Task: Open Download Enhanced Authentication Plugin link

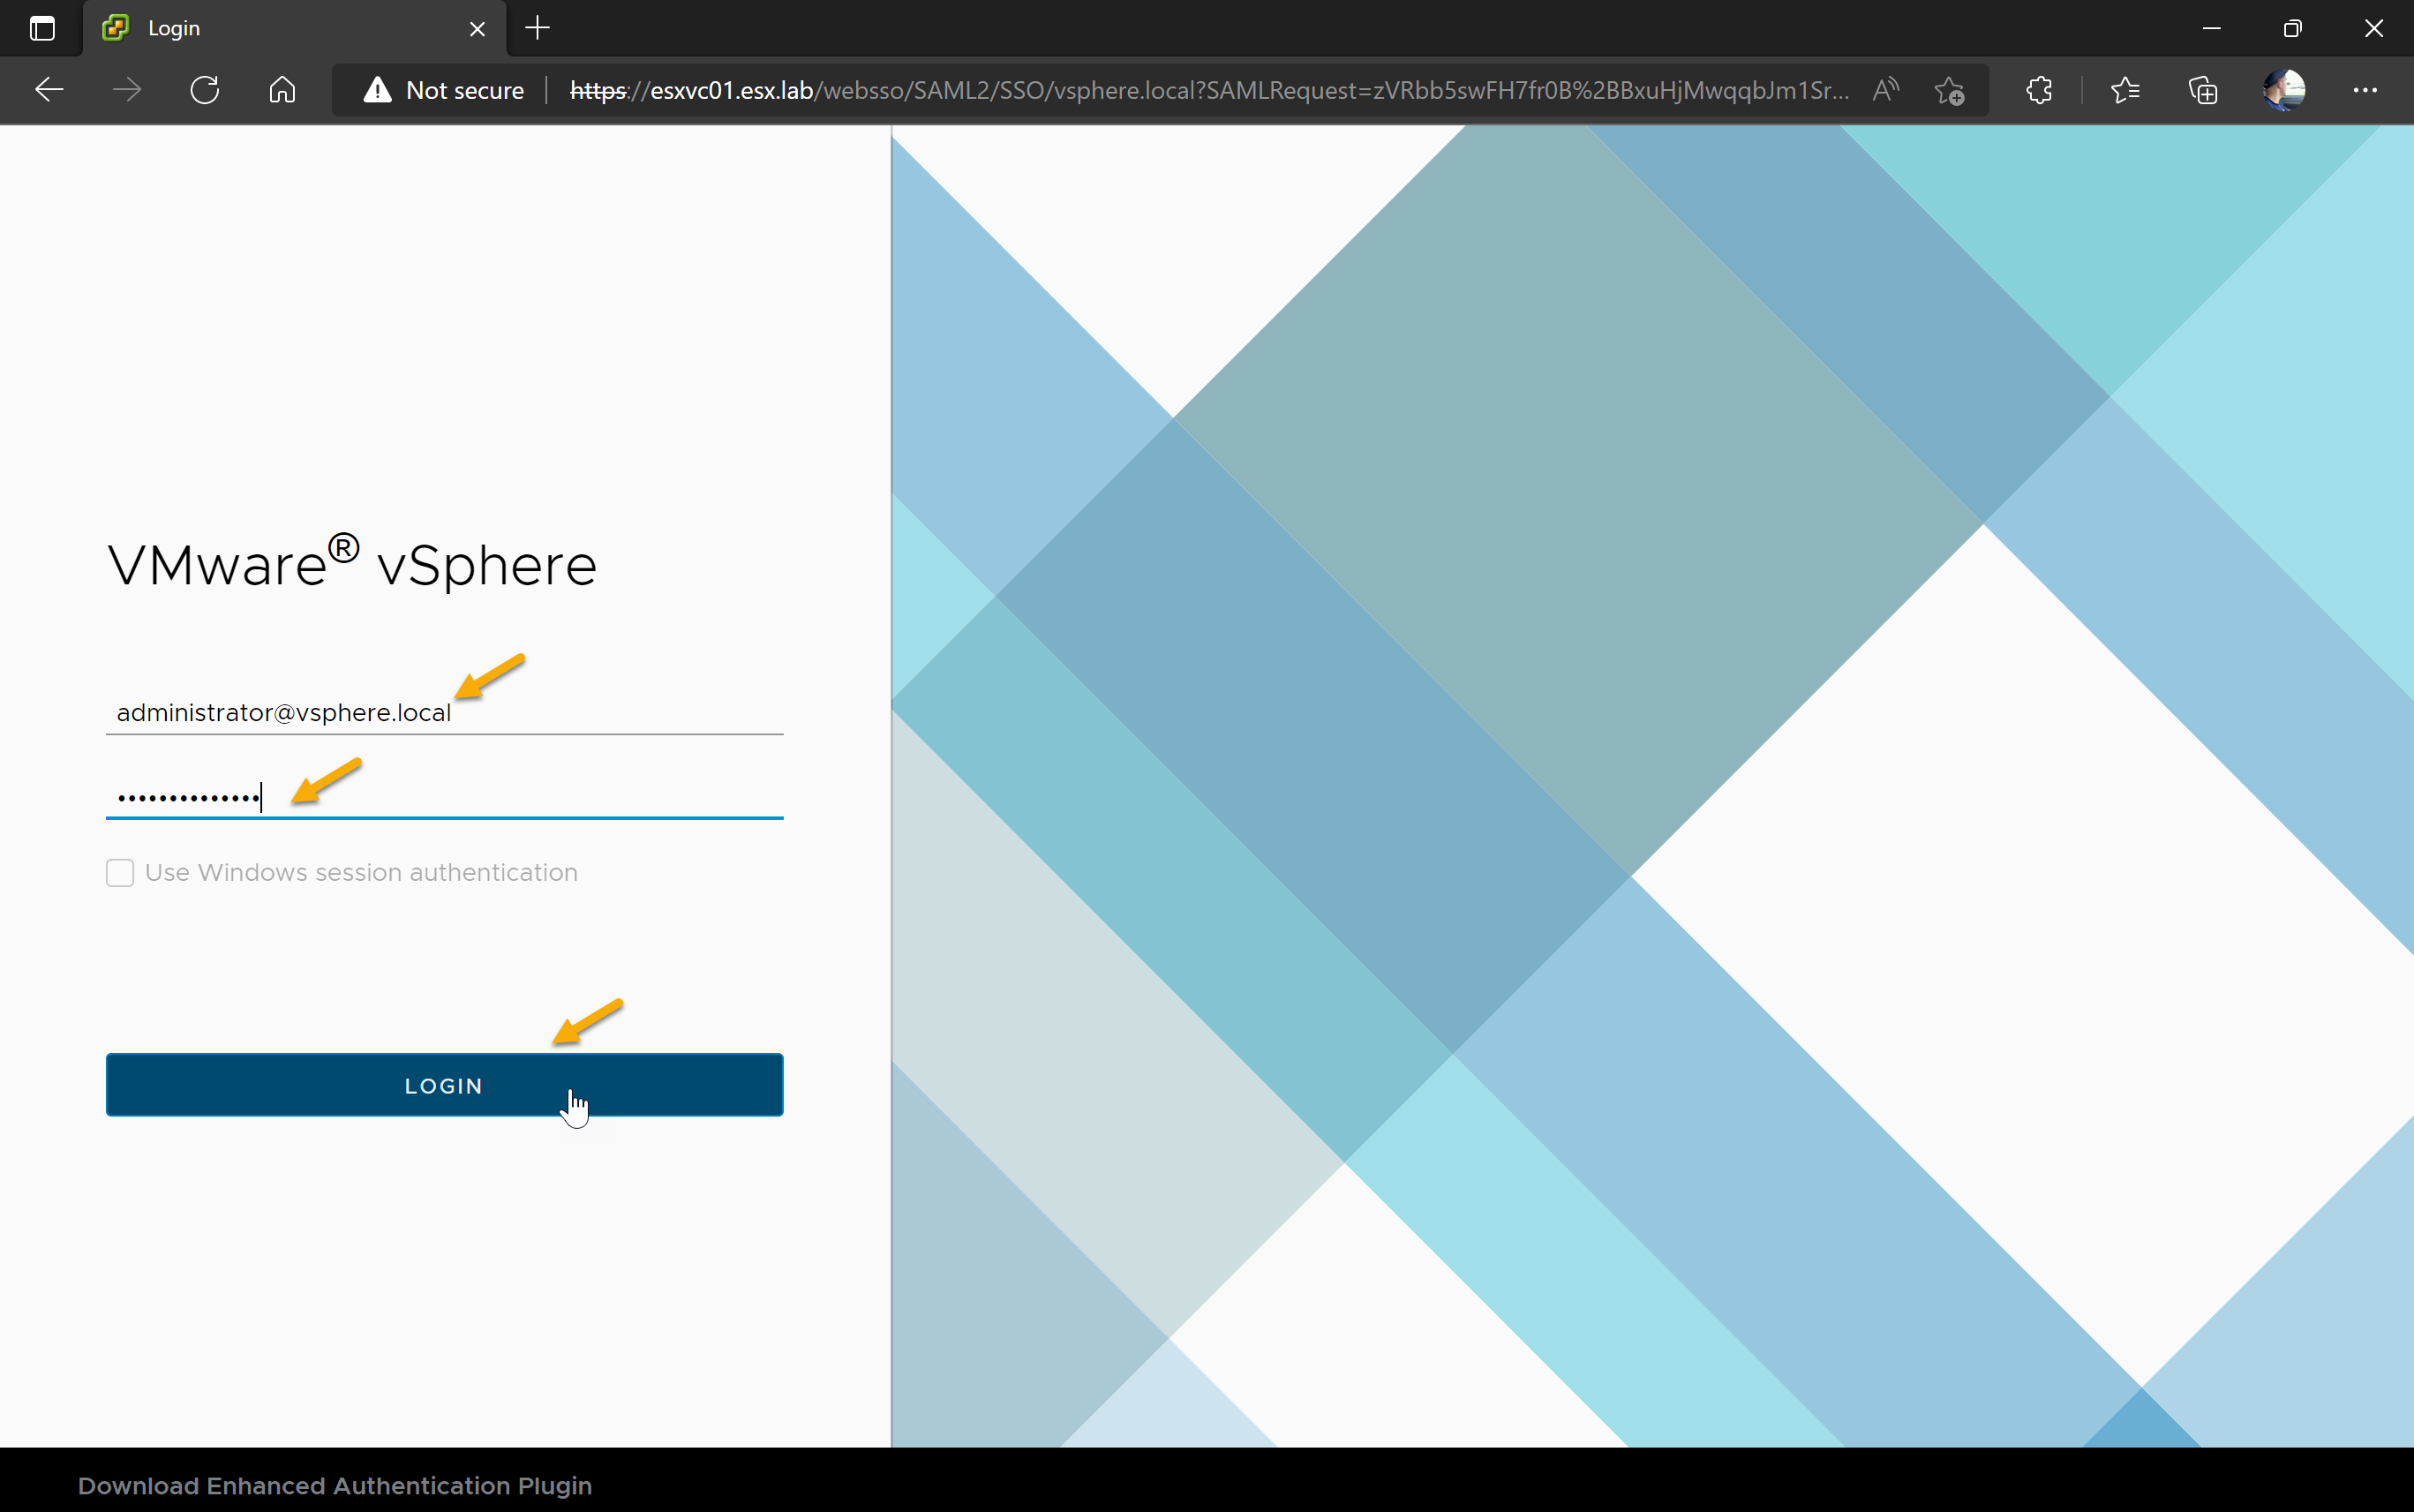Action: tap(335, 1486)
